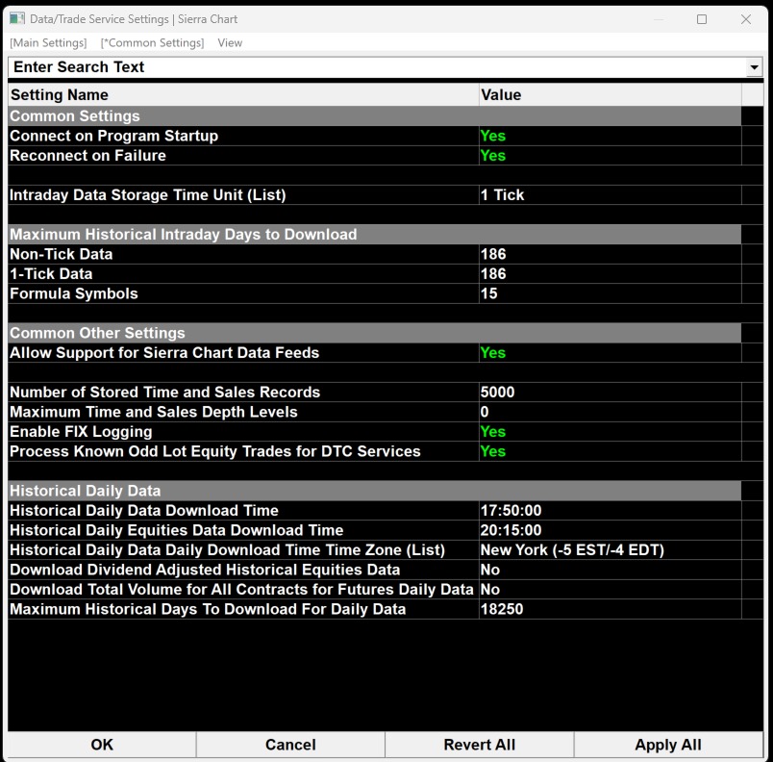773x762 pixels.
Task: Click the Sierra Chart window icon
Action: (17, 18)
